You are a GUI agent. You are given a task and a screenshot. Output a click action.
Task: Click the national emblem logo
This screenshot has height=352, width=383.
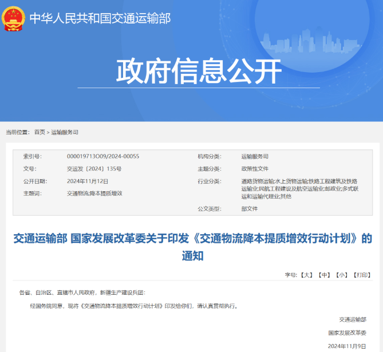click(x=13, y=19)
